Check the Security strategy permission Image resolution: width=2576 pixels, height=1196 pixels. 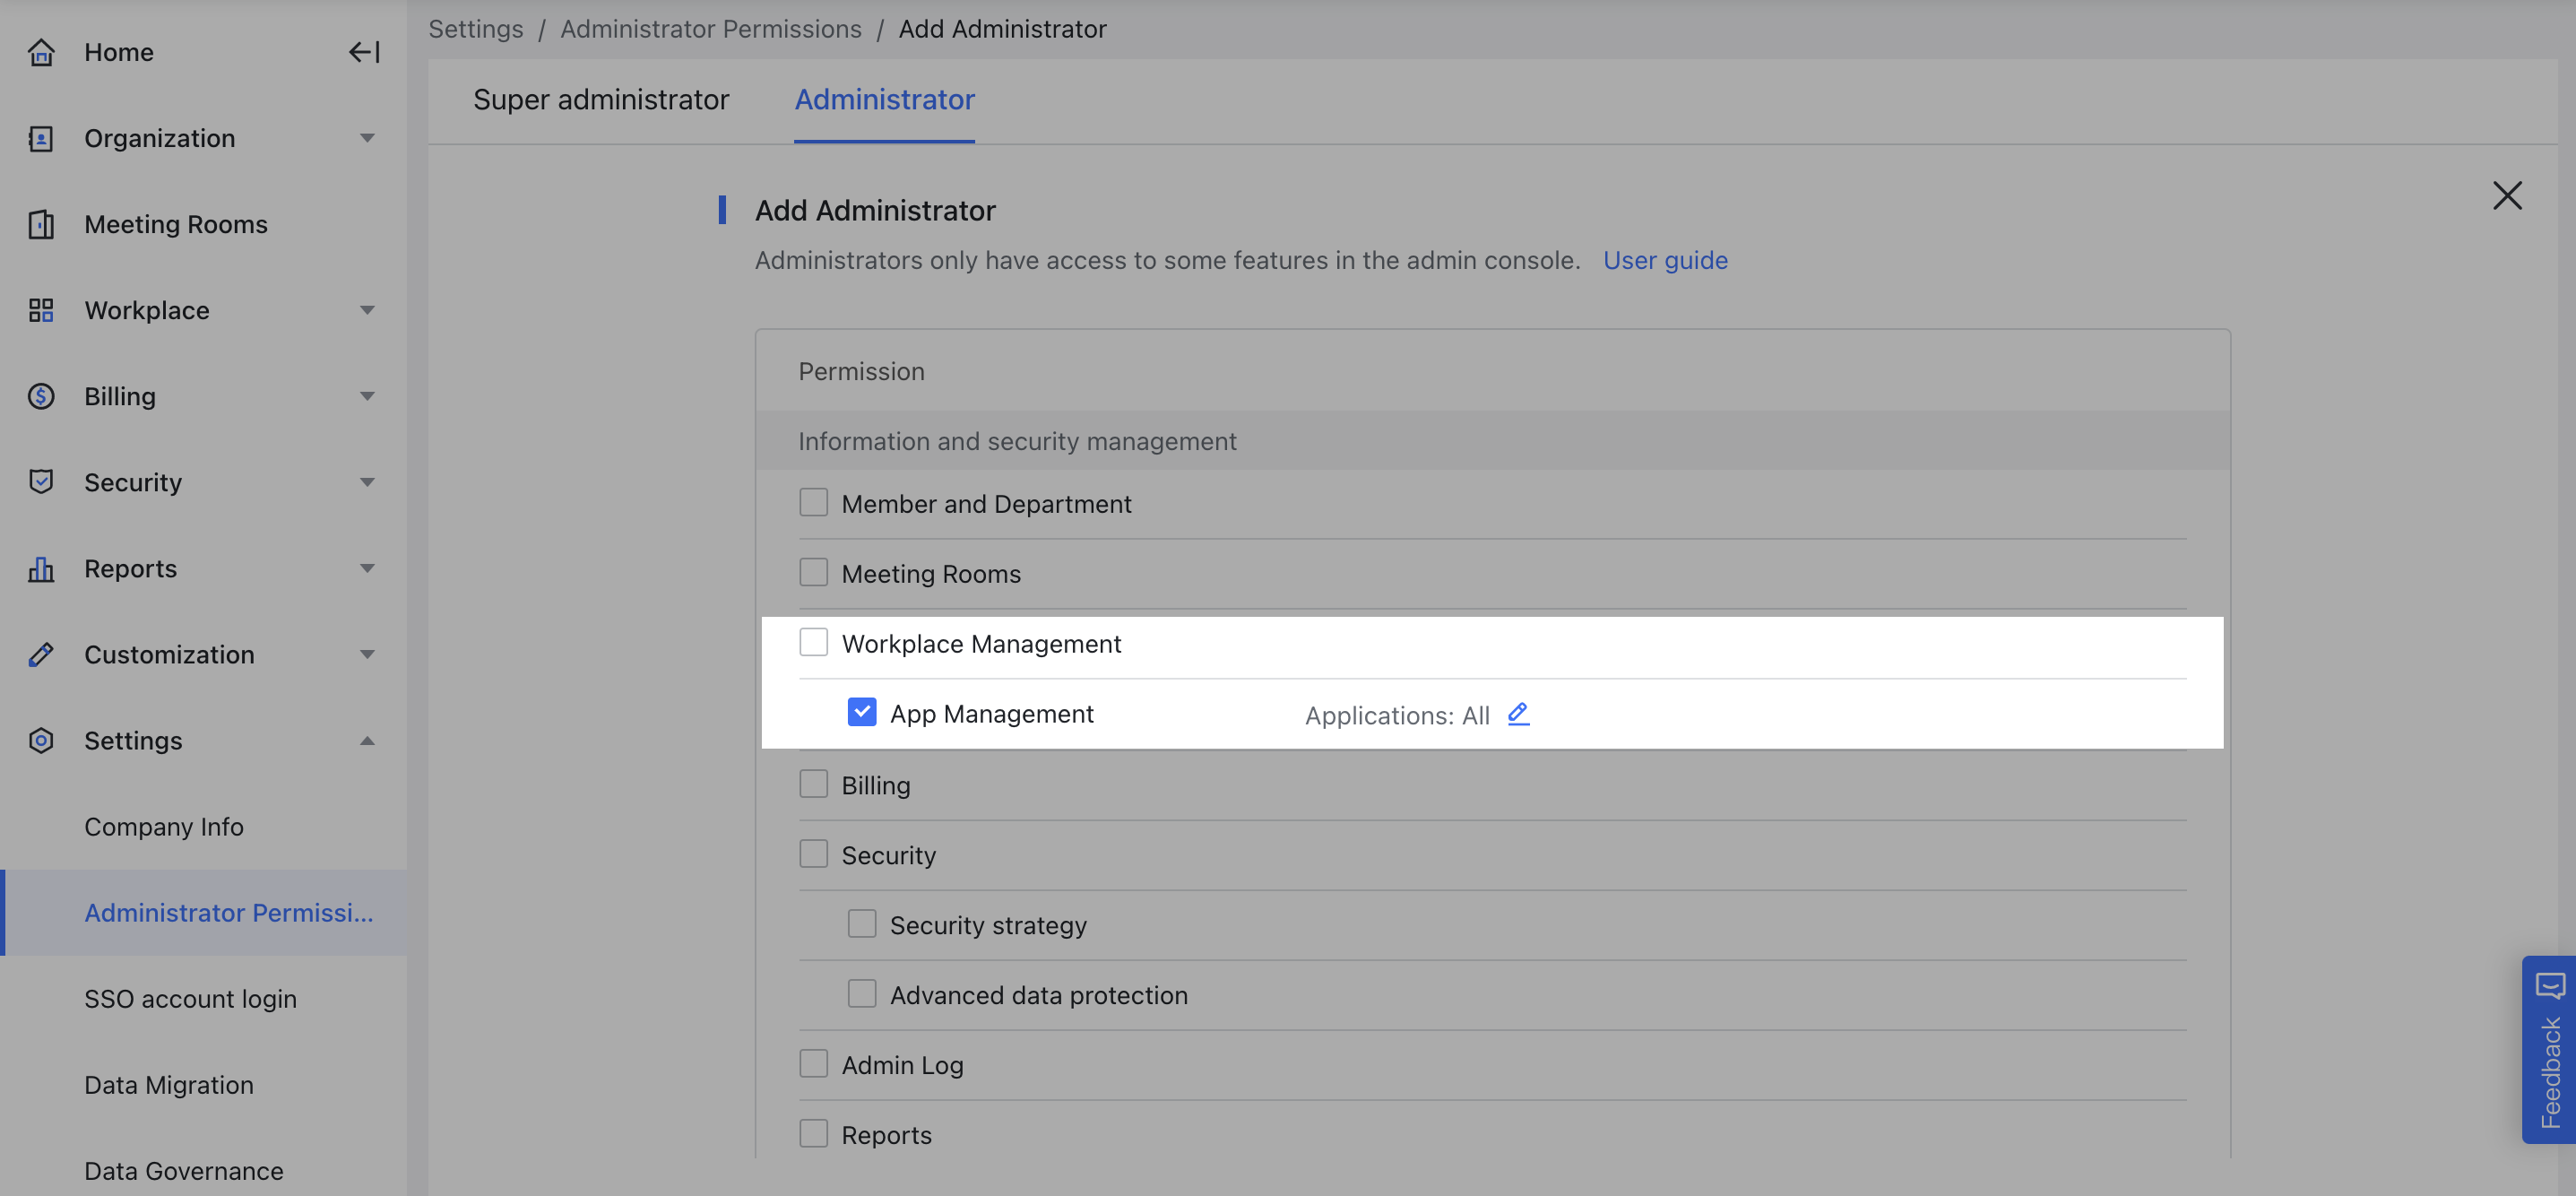click(861, 923)
